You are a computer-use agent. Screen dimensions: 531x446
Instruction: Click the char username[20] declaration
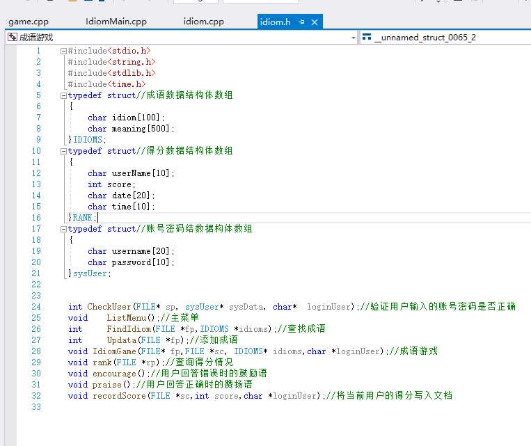[131, 251]
